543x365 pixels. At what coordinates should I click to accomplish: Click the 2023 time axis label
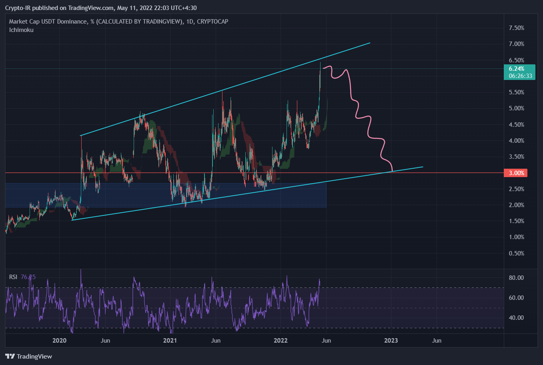391,341
